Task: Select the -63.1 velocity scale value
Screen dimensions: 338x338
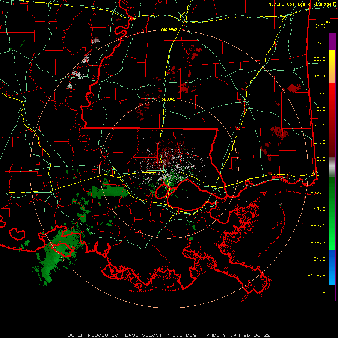Action: click(x=318, y=226)
